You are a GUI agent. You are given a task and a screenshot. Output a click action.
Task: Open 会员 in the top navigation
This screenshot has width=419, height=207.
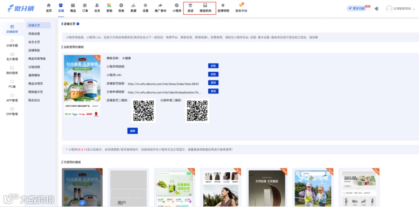click(97, 8)
